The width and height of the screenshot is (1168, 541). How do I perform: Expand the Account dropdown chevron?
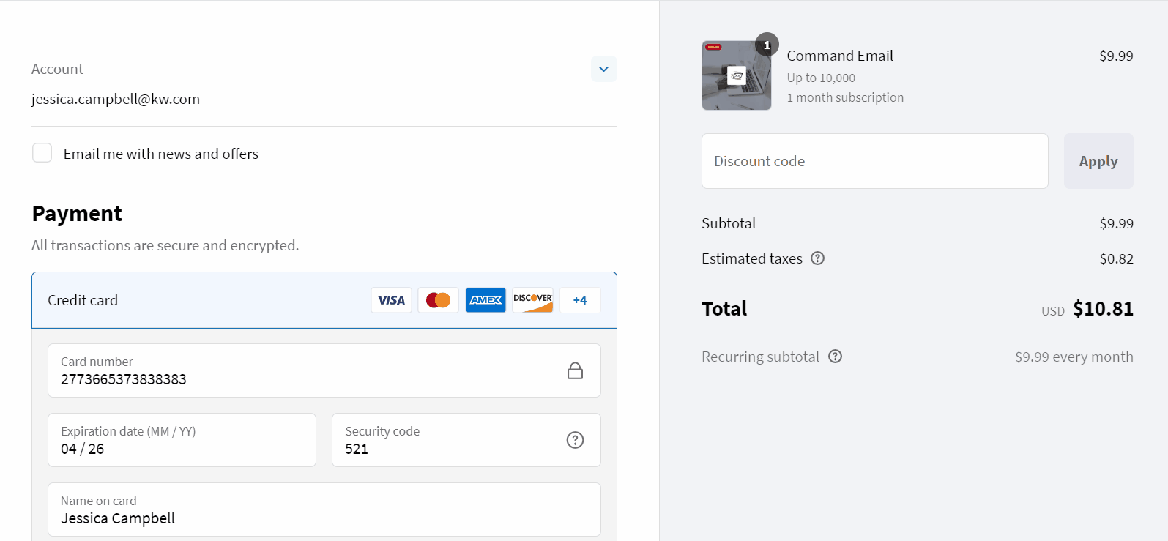603,69
